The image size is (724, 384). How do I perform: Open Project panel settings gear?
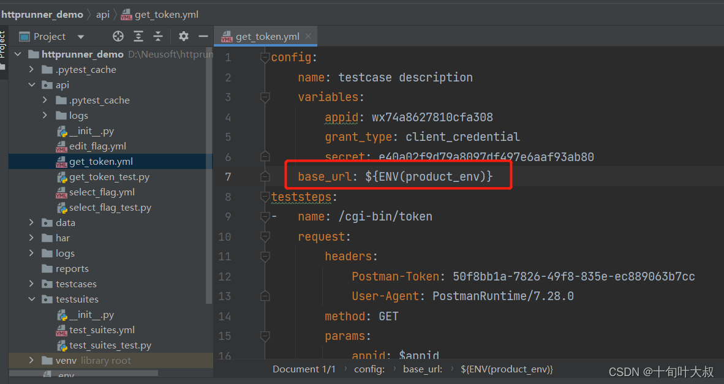(x=184, y=37)
